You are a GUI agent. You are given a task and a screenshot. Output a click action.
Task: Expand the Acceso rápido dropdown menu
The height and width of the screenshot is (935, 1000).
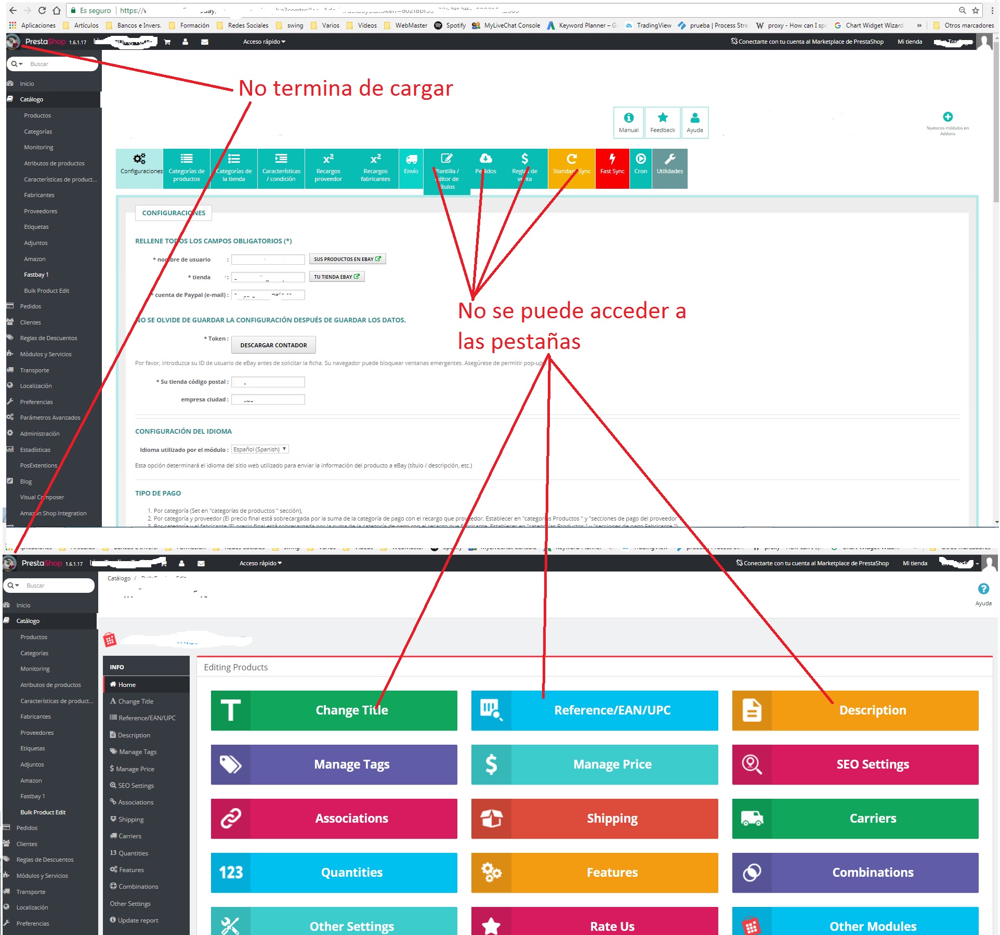[264, 42]
